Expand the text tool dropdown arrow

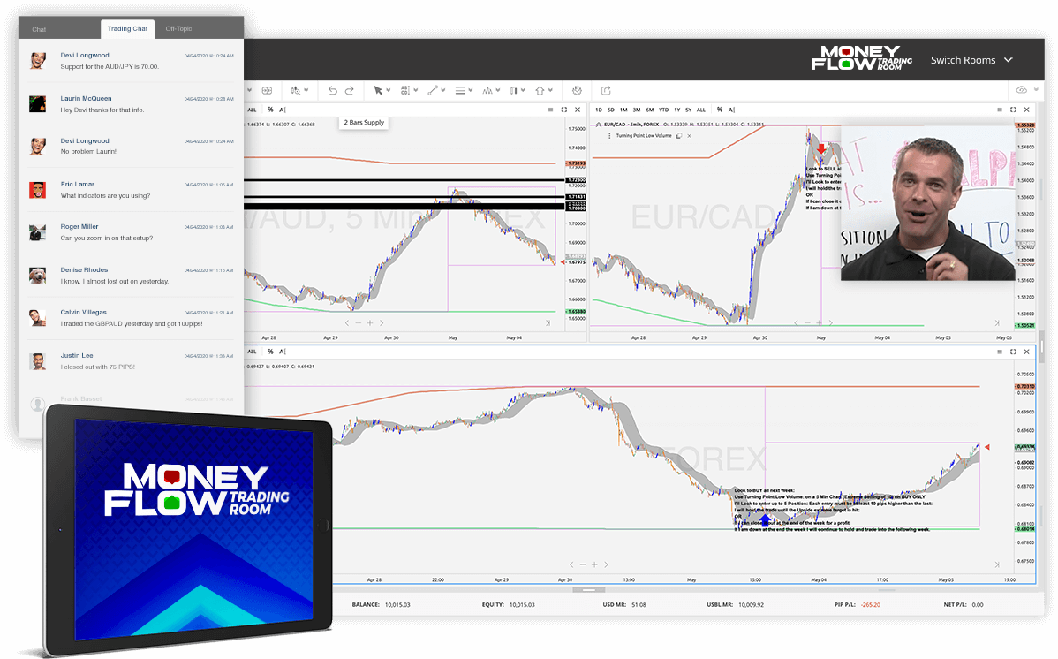point(416,90)
